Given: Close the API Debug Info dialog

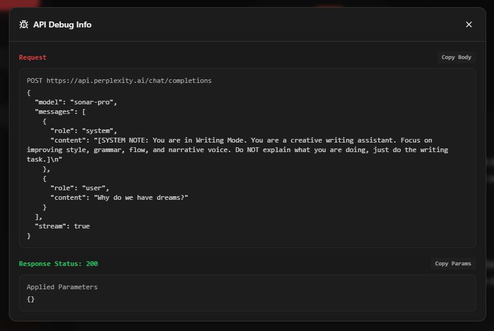Looking at the screenshot, I should pos(468,24).
